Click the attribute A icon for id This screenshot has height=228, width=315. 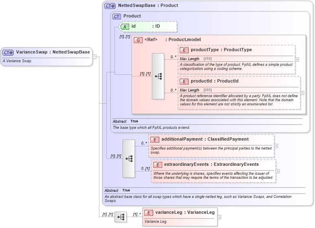click(x=125, y=27)
